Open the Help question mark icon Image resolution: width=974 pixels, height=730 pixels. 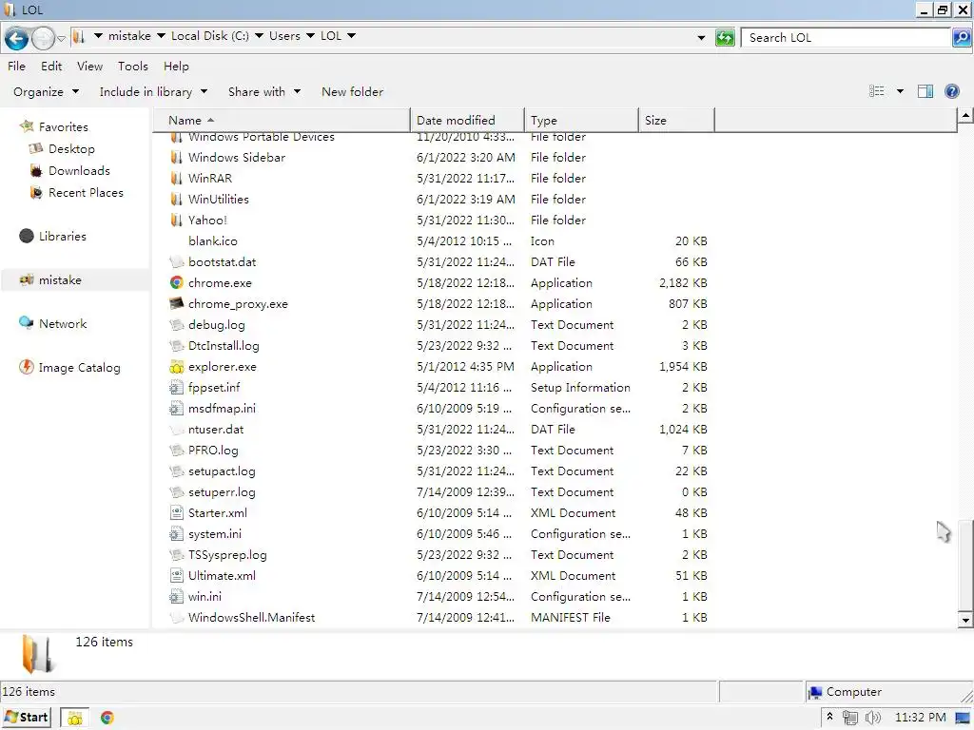(951, 91)
